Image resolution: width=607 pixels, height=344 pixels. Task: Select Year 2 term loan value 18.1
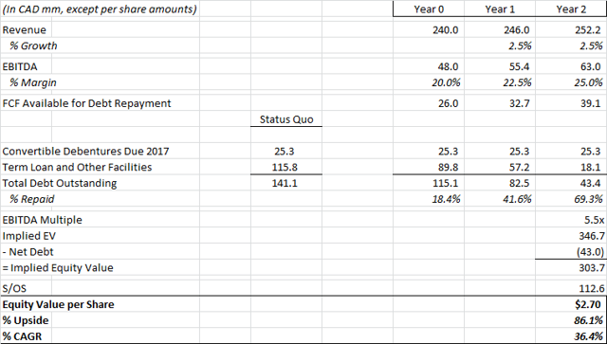(591, 167)
